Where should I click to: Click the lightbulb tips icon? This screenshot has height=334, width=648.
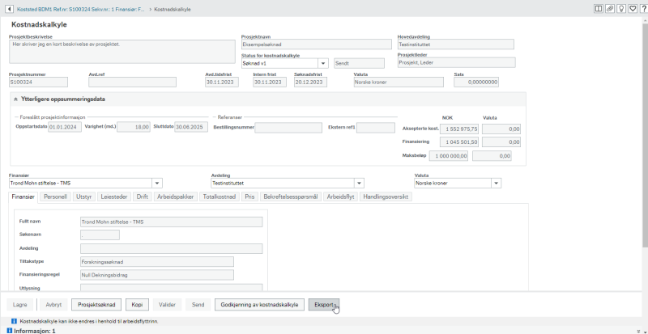point(620,9)
